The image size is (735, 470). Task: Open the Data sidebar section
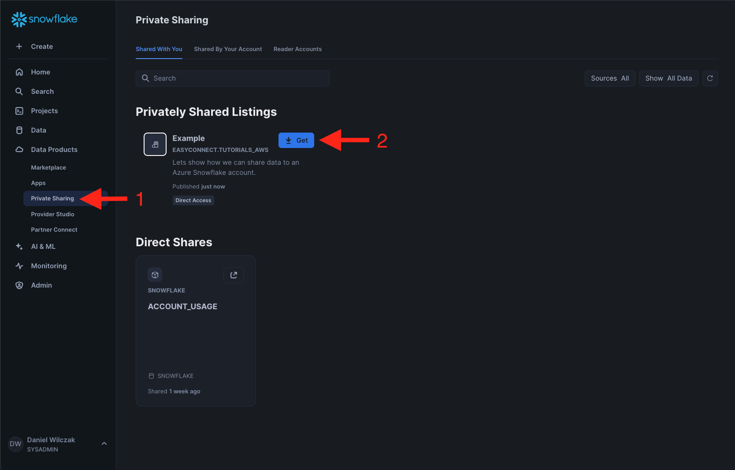click(38, 130)
